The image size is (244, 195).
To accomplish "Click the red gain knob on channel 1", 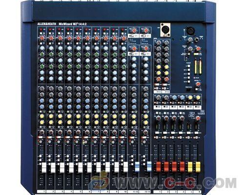I will (42, 39).
